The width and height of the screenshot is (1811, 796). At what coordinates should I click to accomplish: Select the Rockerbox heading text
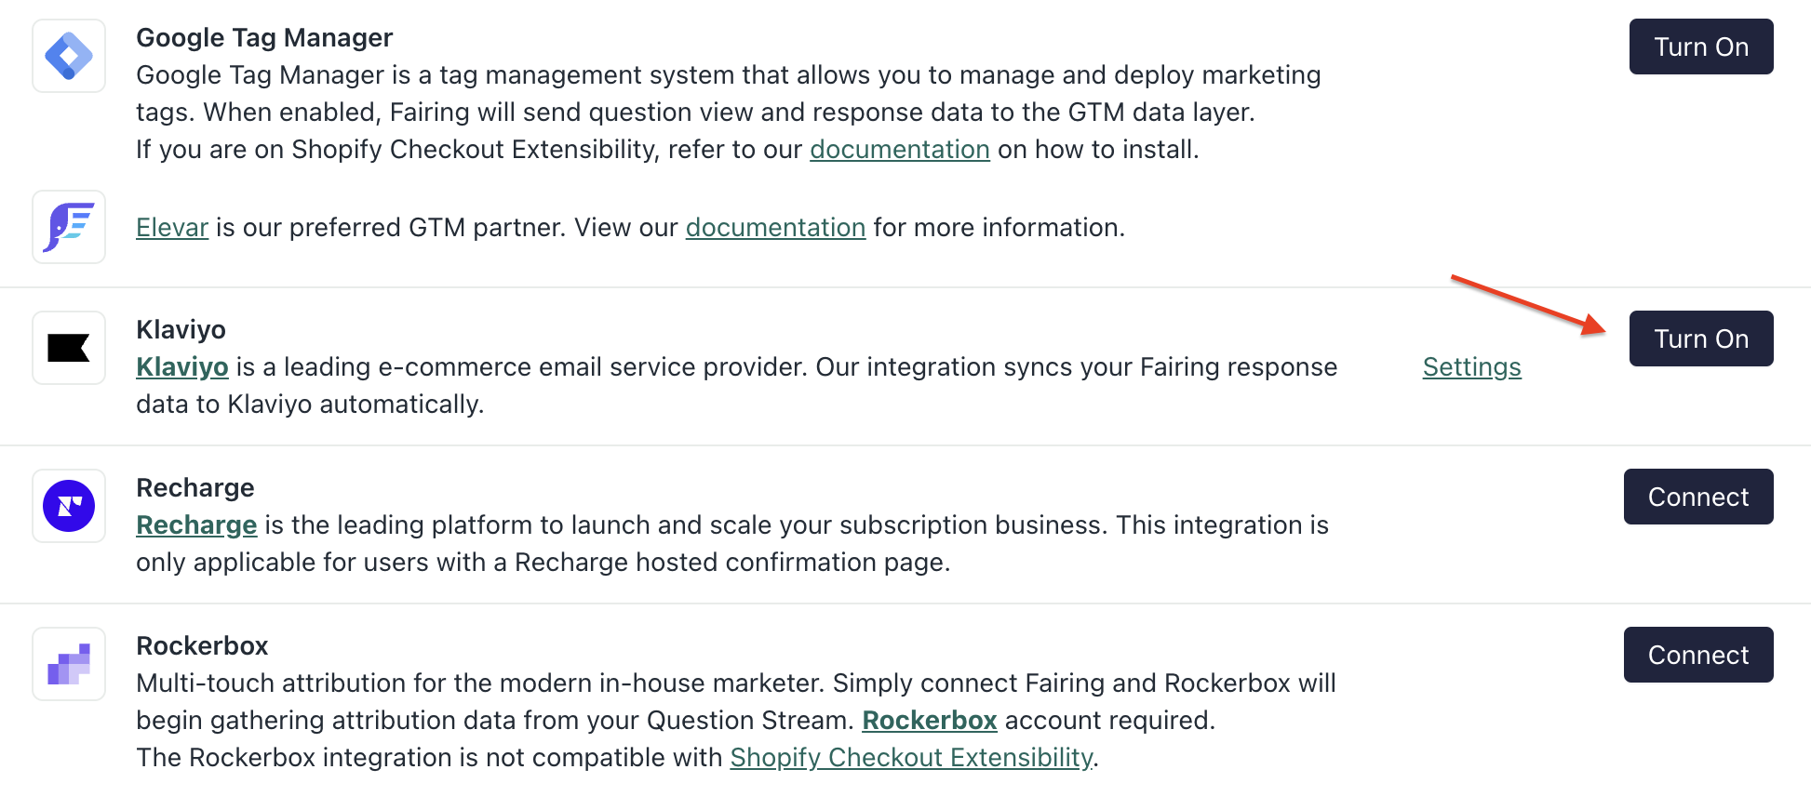(202, 646)
